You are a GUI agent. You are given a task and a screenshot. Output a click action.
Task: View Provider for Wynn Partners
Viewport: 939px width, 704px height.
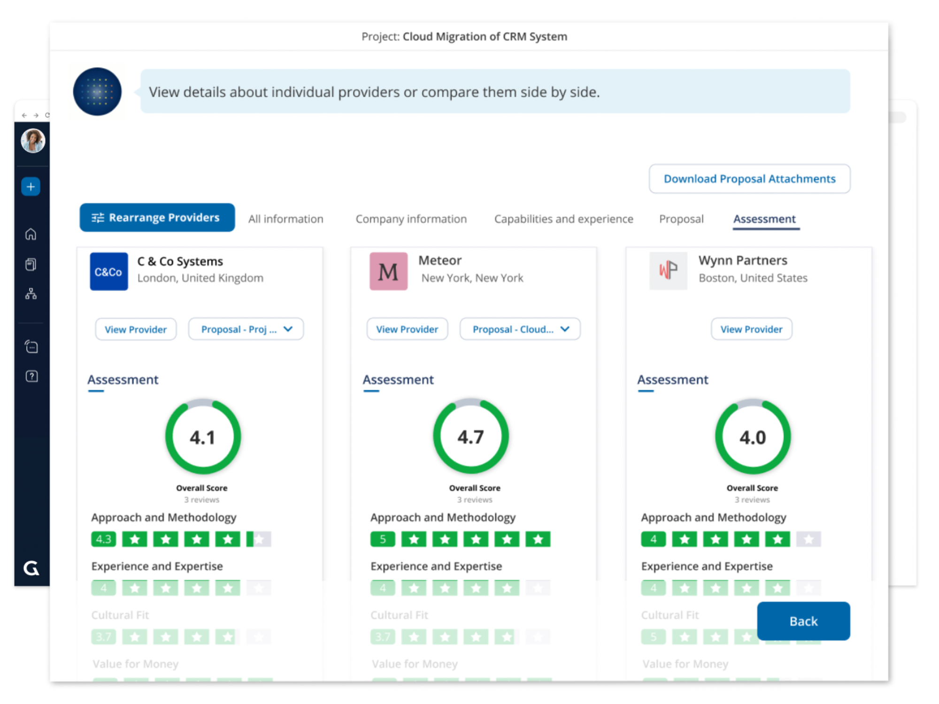tap(752, 329)
